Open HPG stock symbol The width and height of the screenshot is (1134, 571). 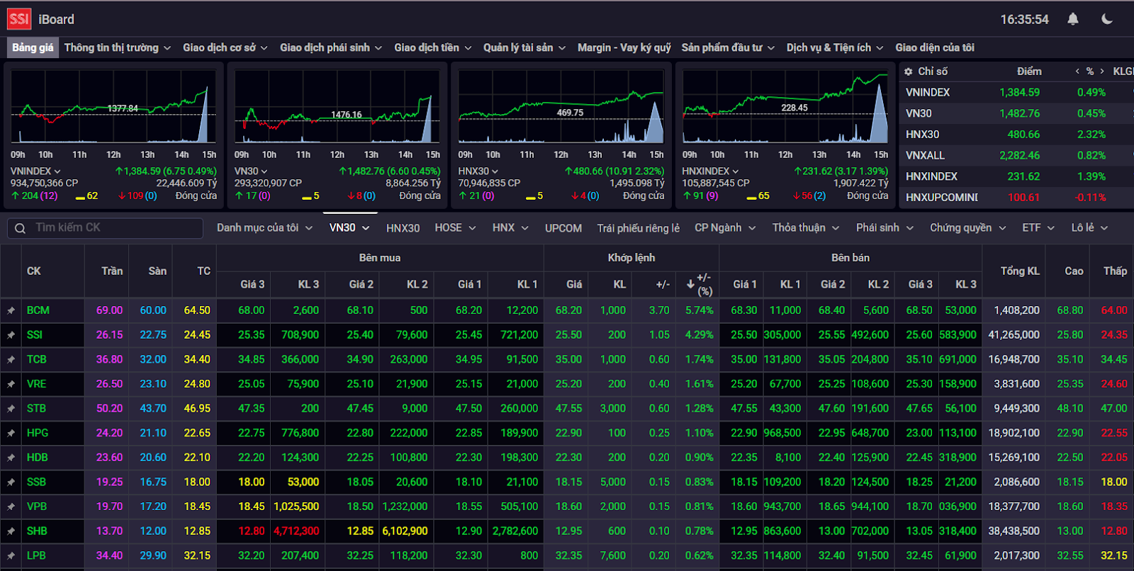pos(38,433)
